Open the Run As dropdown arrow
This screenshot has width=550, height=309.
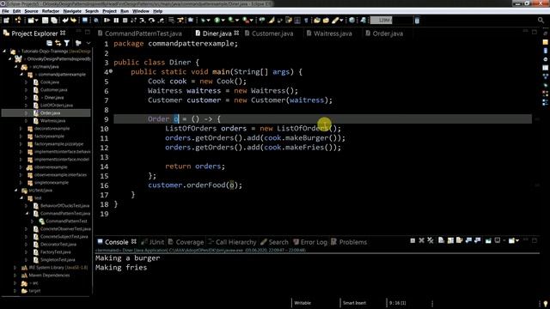tap(223, 21)
